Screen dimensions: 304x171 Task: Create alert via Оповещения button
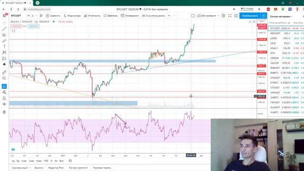pos(130,16)
